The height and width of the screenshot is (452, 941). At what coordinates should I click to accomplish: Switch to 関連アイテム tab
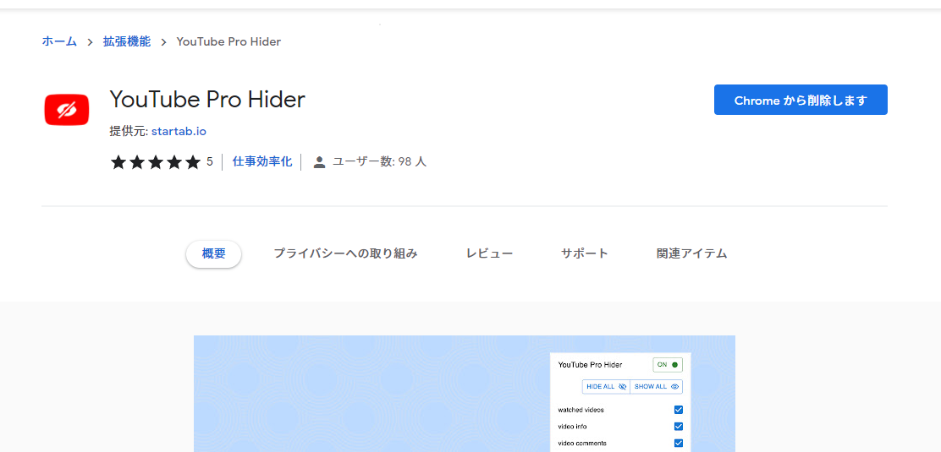tap(692, 253)
